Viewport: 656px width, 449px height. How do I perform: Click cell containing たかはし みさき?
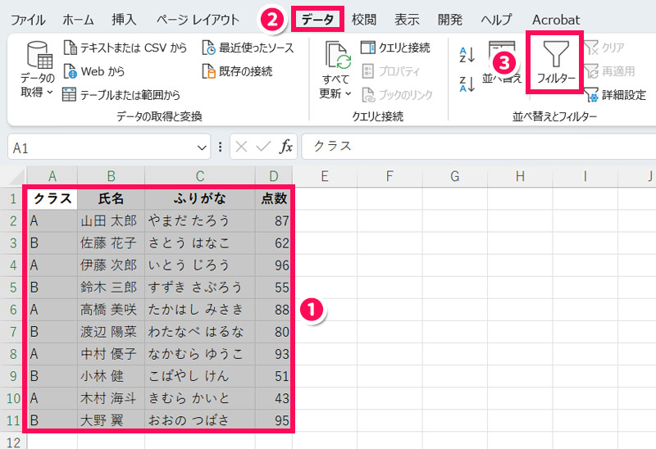click(x=200, y=310)
